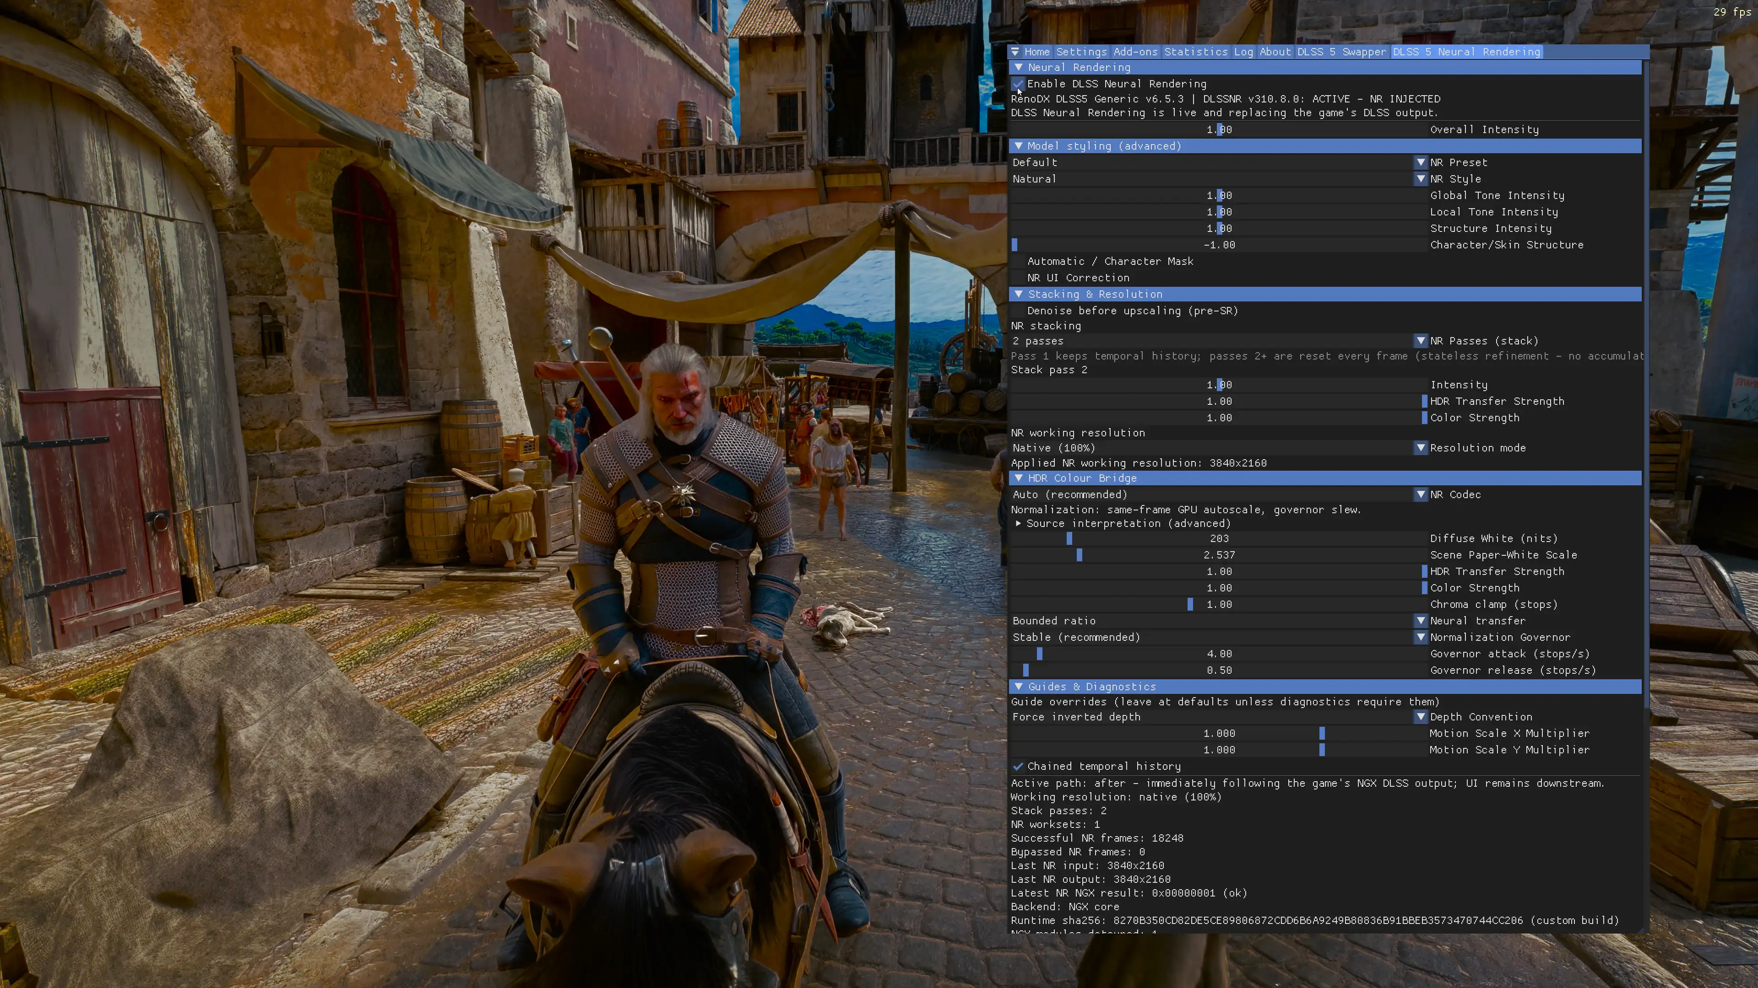Click the overlay panel vertical scrollbar
Image resolution: width=1758 pixels, height=988 pixels.
(1646, 385)
